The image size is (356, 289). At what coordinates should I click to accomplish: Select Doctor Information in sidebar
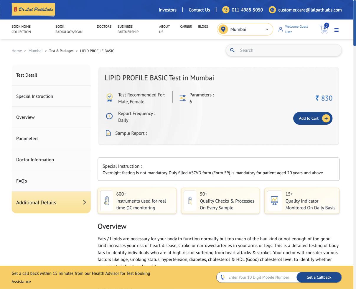(x=51, y=160)
